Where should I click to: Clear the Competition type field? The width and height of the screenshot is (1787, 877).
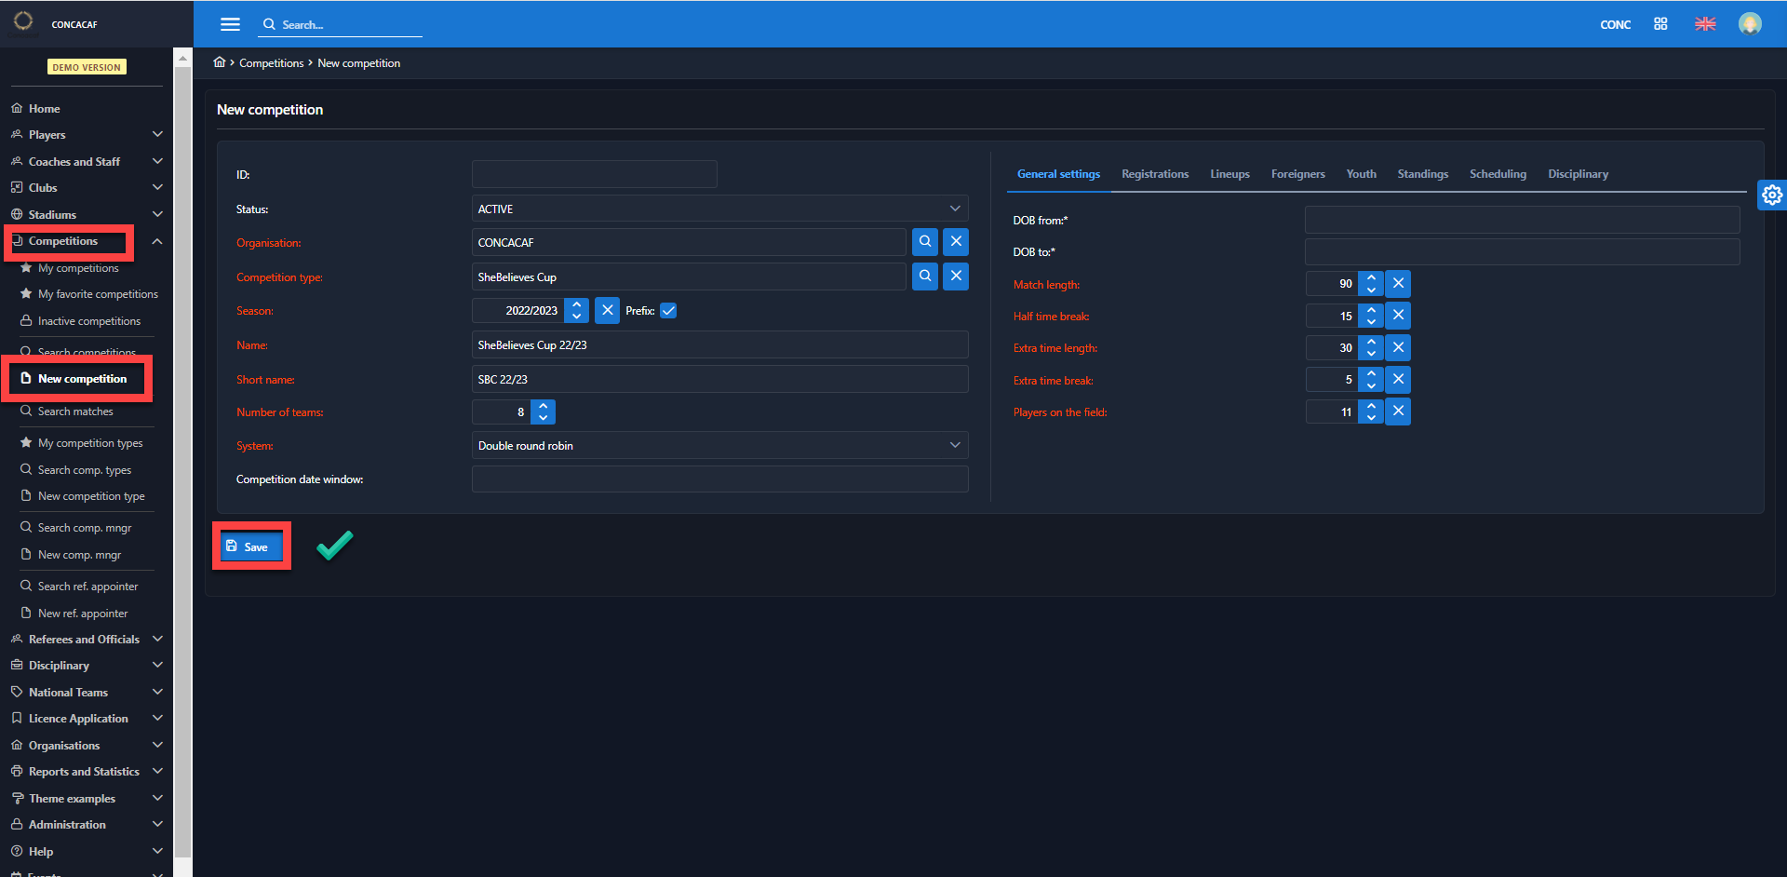point(956,277)
